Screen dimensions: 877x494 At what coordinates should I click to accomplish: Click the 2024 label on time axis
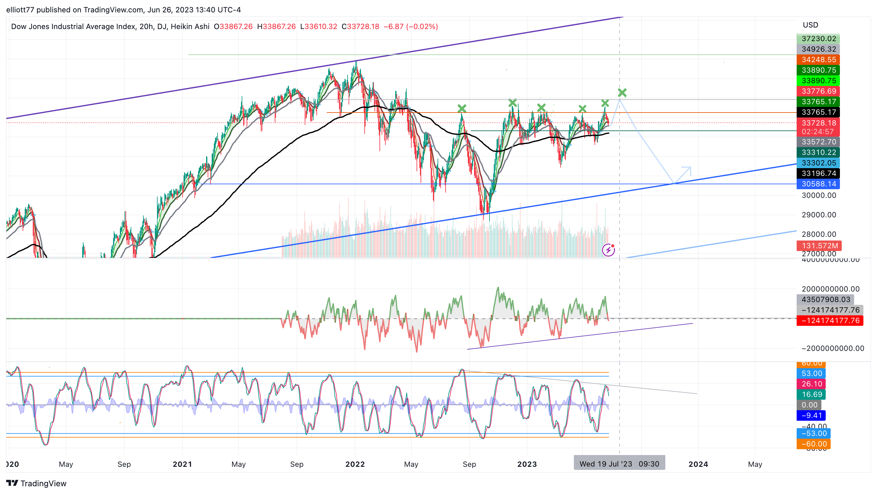click(x=698, y=464)
